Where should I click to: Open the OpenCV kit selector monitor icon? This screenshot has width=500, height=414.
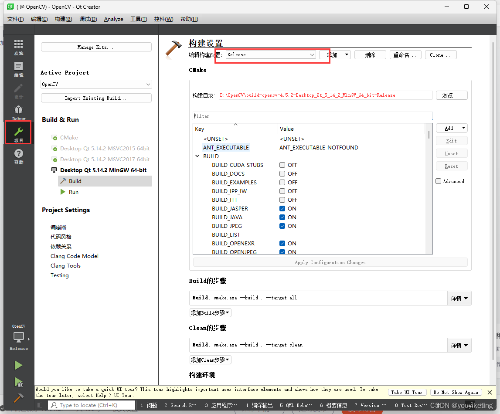coord(18,337)
